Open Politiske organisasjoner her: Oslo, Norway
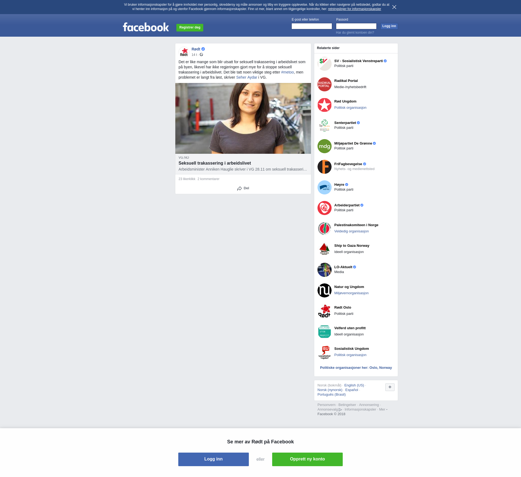The width and height of the screenshot is (521, 477). pos(356,368)
